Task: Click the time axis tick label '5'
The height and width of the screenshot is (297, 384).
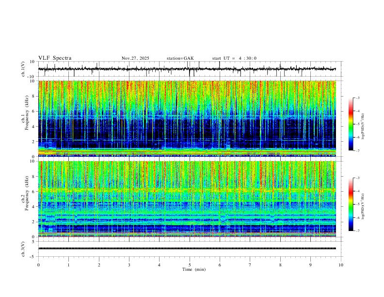Action: coord(190,265)
